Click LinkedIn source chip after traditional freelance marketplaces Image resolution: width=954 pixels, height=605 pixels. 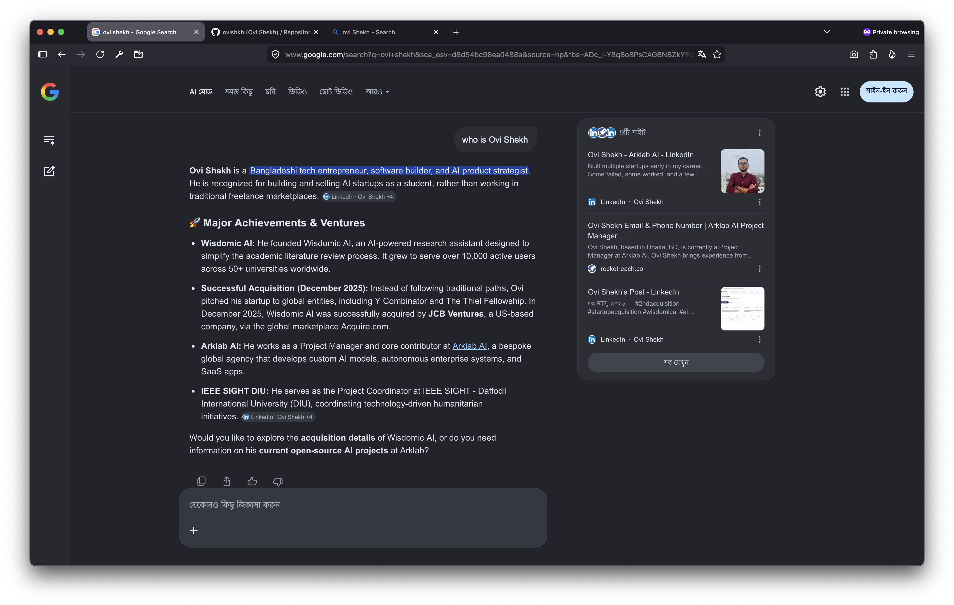click(x=359, y=197)
